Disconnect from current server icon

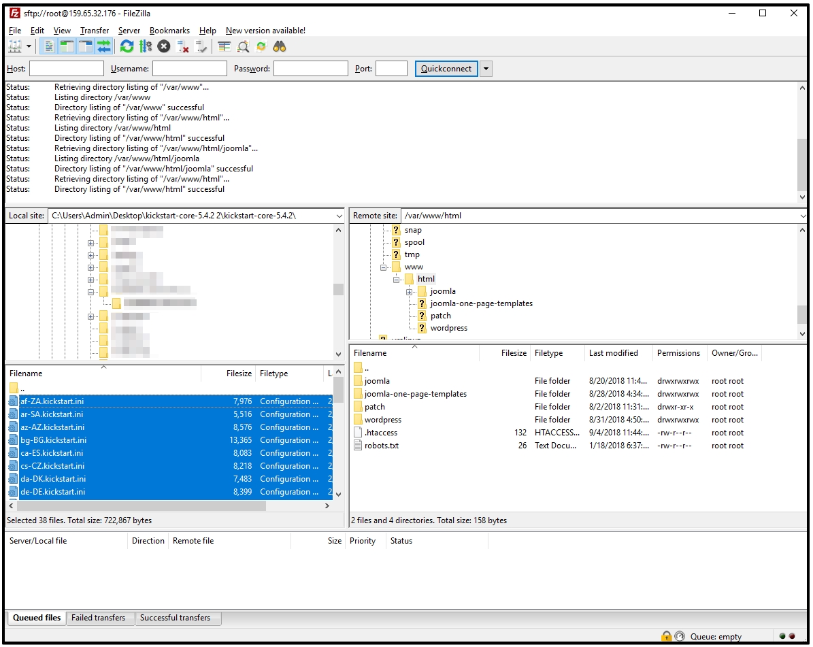182,47
